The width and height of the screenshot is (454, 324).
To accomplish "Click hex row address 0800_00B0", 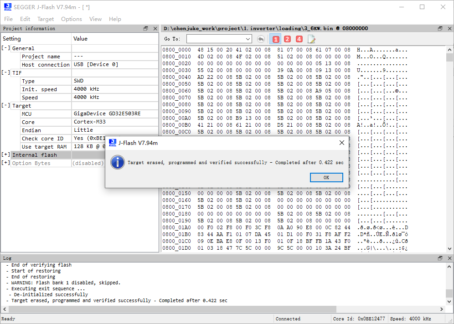I will click(x=176, y=125).
